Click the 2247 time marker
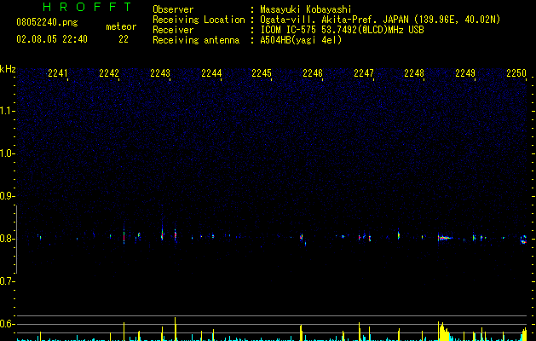The height and width of the screenshot is (341, 536). point(364,73)
